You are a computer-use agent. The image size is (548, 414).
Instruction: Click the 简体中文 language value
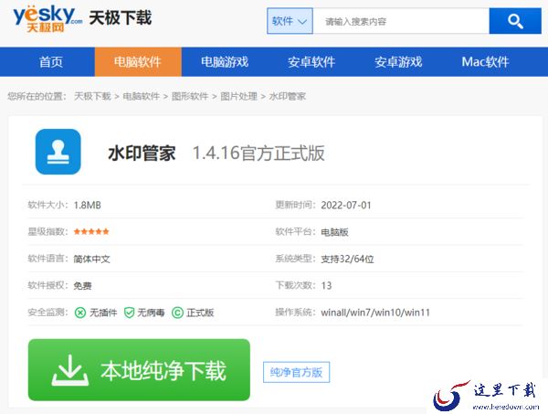[x=91, y=260]
